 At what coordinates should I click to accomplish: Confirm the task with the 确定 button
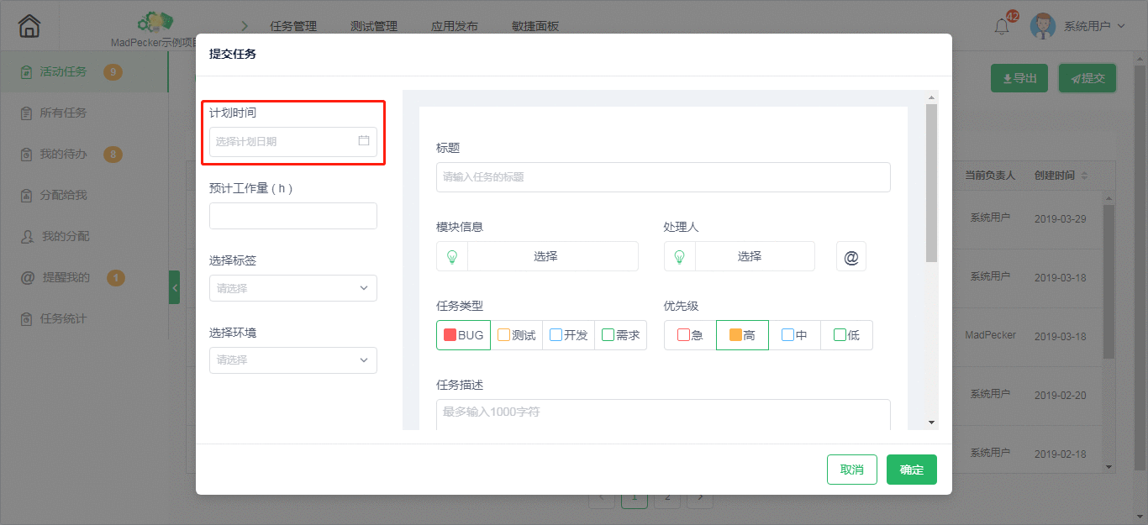[911, 470]
